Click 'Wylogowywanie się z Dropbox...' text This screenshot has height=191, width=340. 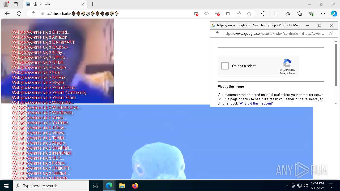(41, 47)
